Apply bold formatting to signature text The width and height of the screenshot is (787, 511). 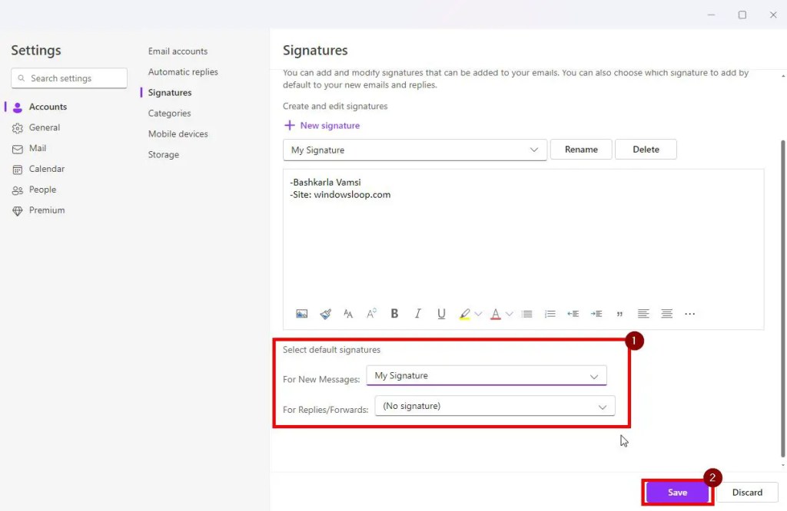[x=394, y=313]
